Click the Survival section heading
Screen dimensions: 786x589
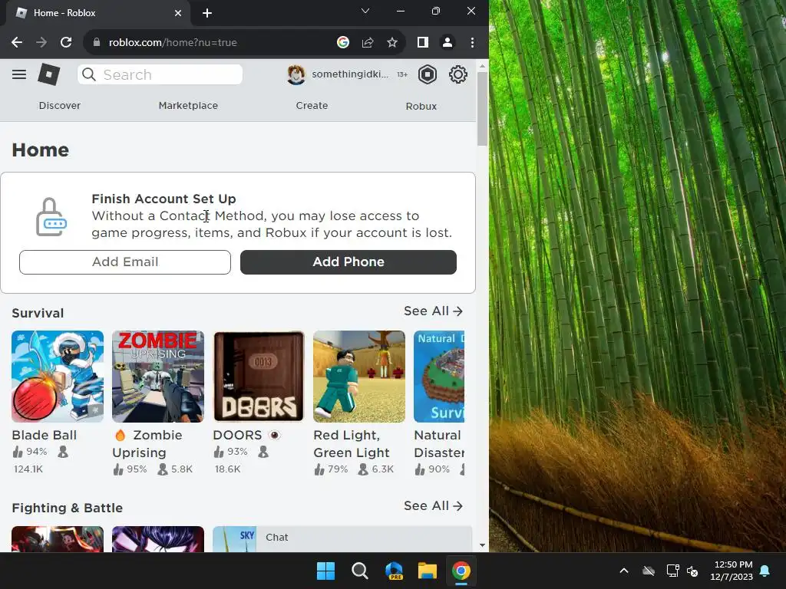click(38, 313)
